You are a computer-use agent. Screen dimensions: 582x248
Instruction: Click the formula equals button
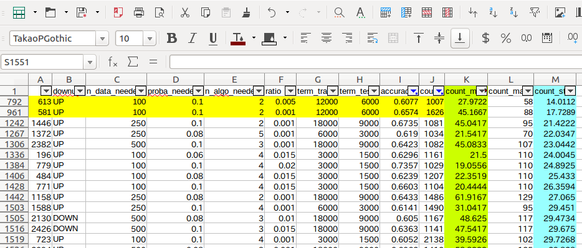point(153,62)
